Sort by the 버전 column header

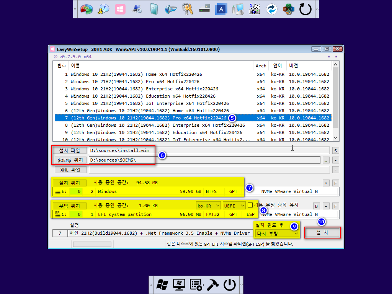pyautogui.click(x=309, y=65)
